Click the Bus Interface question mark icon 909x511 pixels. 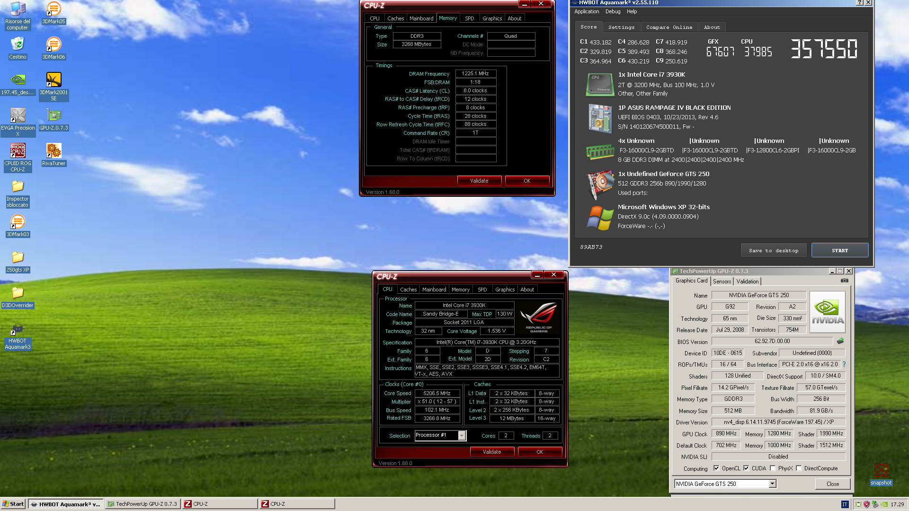pos(844,364)
